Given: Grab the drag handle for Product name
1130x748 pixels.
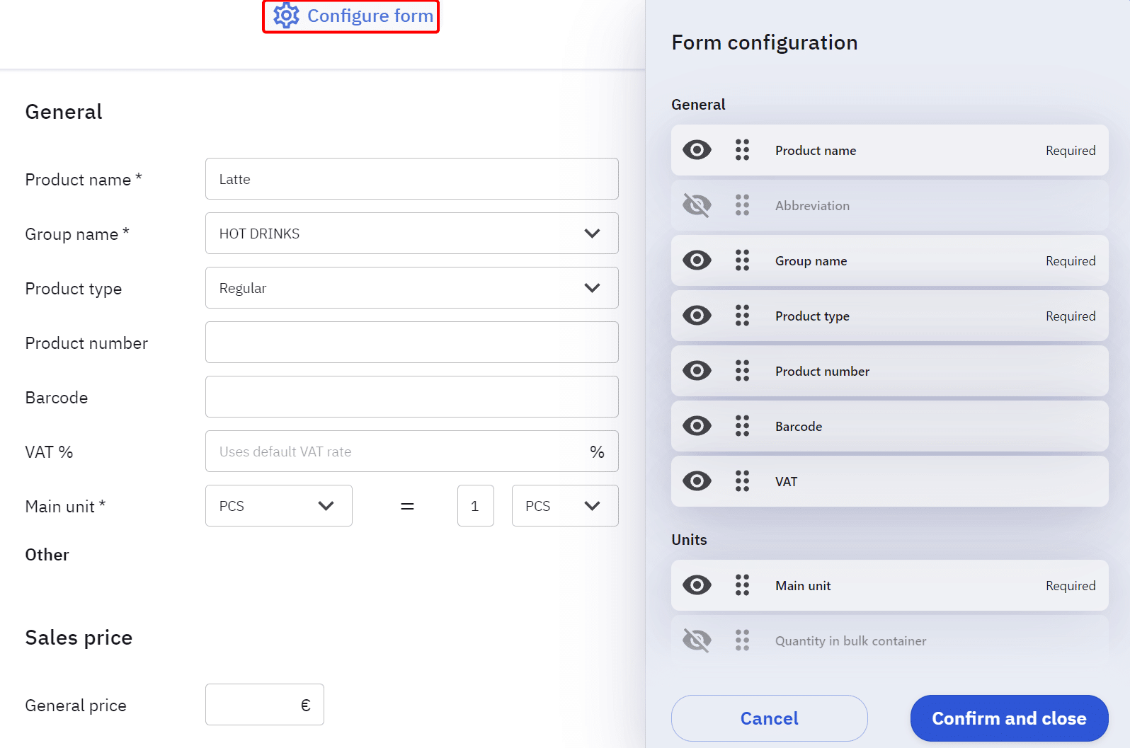Looking at the screenshot, I should (x=742, y=150).
